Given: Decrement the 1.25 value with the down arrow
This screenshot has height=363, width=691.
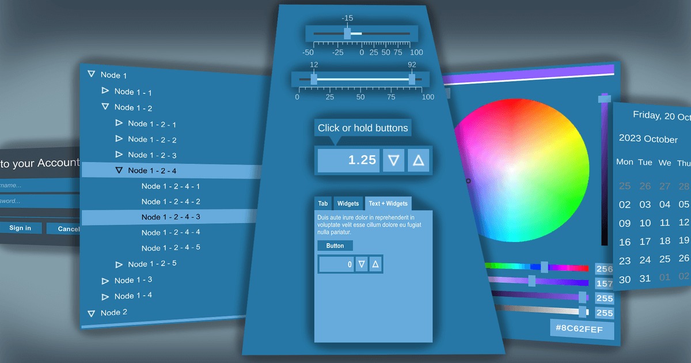Looking at the screenshot, I should coord(393,160).
